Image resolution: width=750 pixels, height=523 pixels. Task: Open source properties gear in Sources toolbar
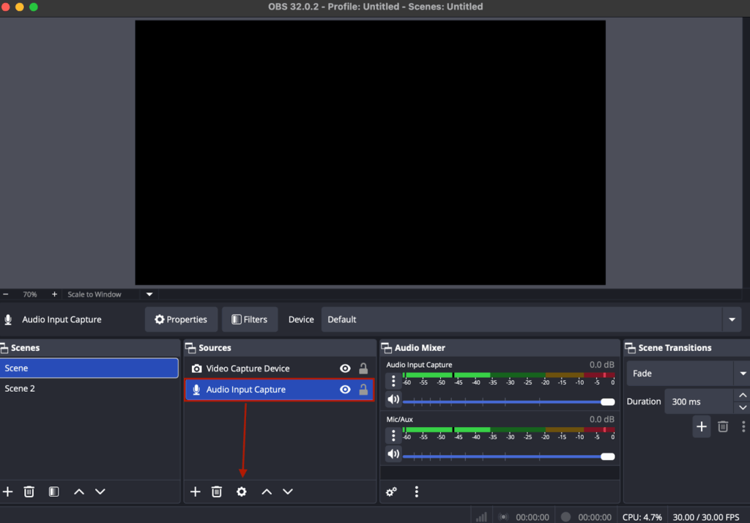point(242,492)
